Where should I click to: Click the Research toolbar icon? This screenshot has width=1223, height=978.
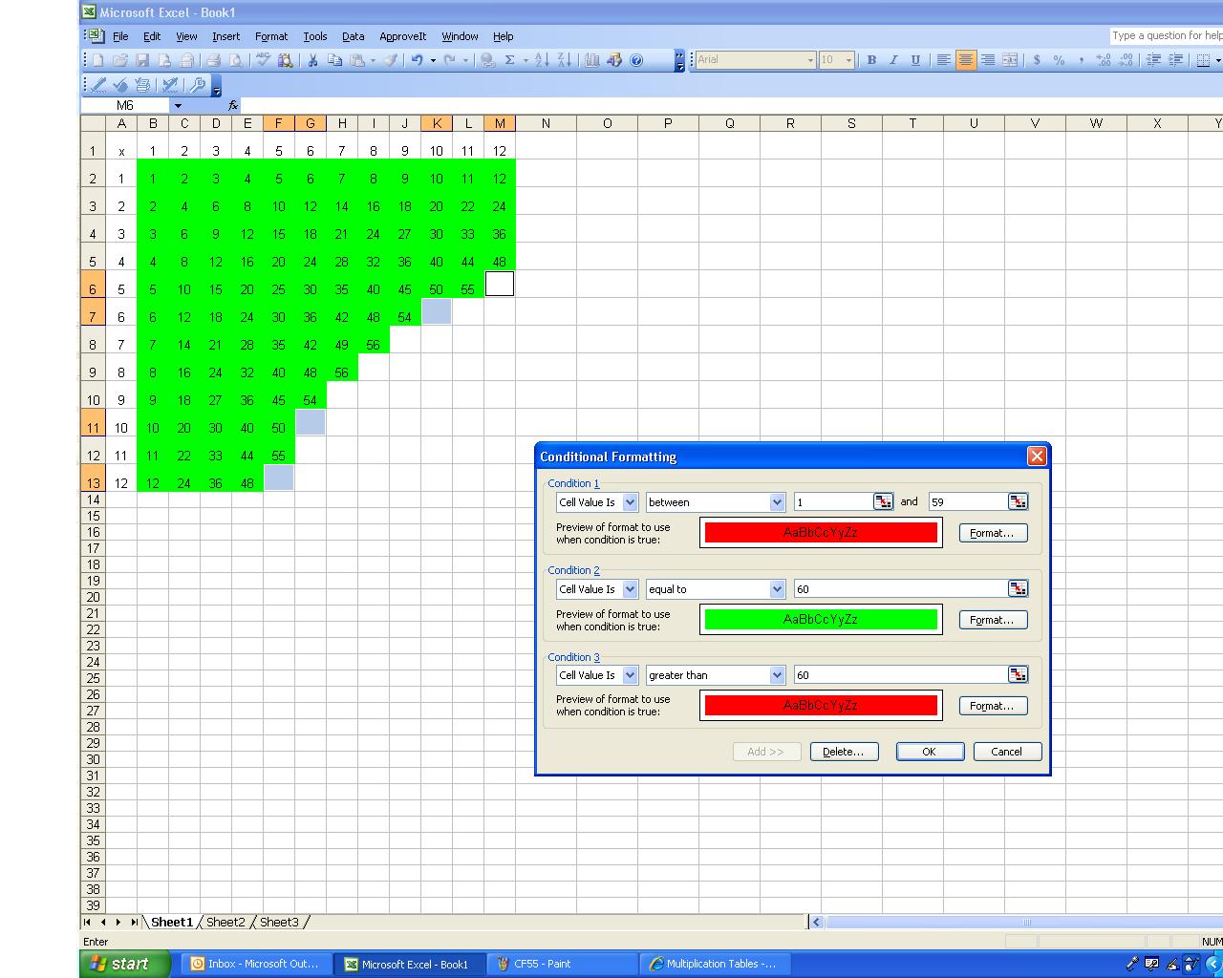pyautogui.click(x=285, y=60)
